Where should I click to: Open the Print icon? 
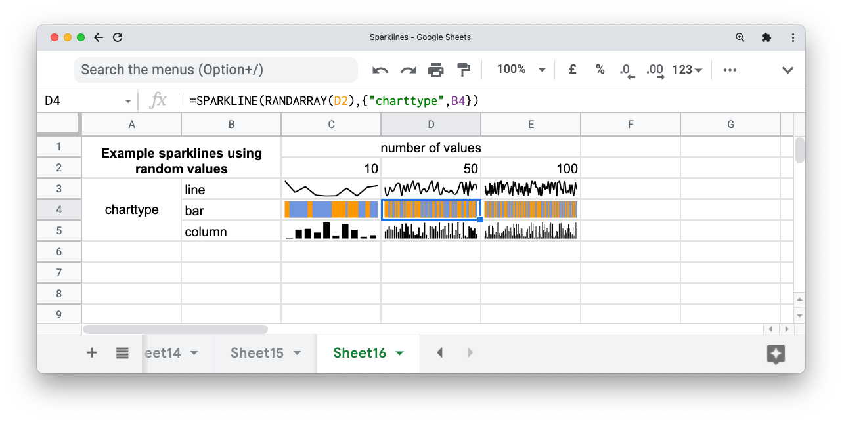(435, 69)
